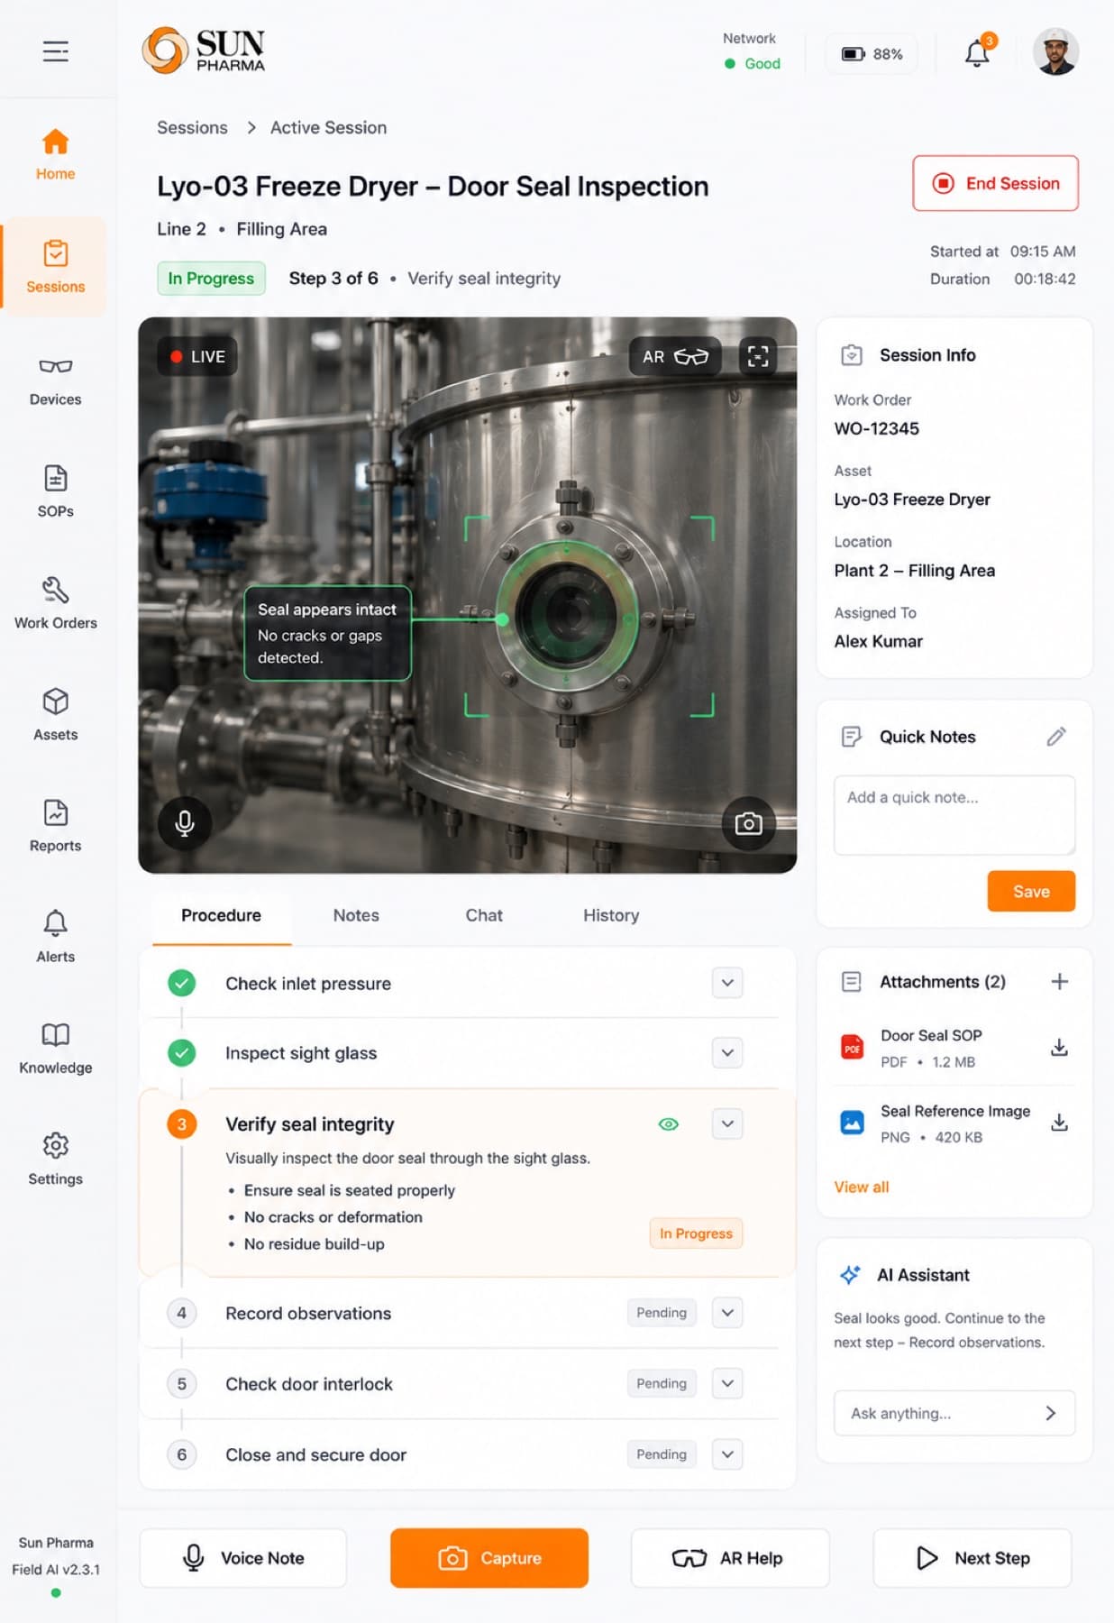Open Knowledge in sidebar

point(55,1049)
